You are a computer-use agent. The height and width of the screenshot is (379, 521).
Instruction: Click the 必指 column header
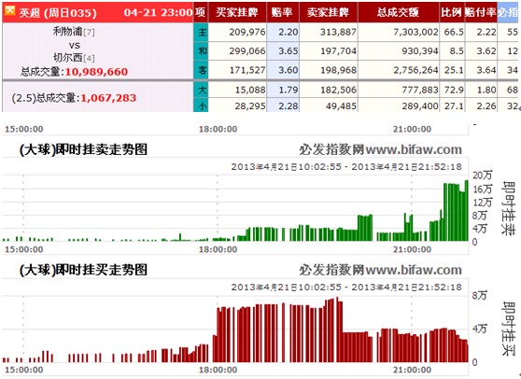coord(508,12)
